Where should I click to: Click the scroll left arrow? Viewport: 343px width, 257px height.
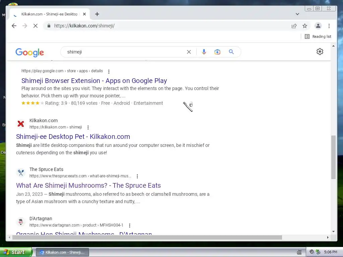click(x=9, y=237)
